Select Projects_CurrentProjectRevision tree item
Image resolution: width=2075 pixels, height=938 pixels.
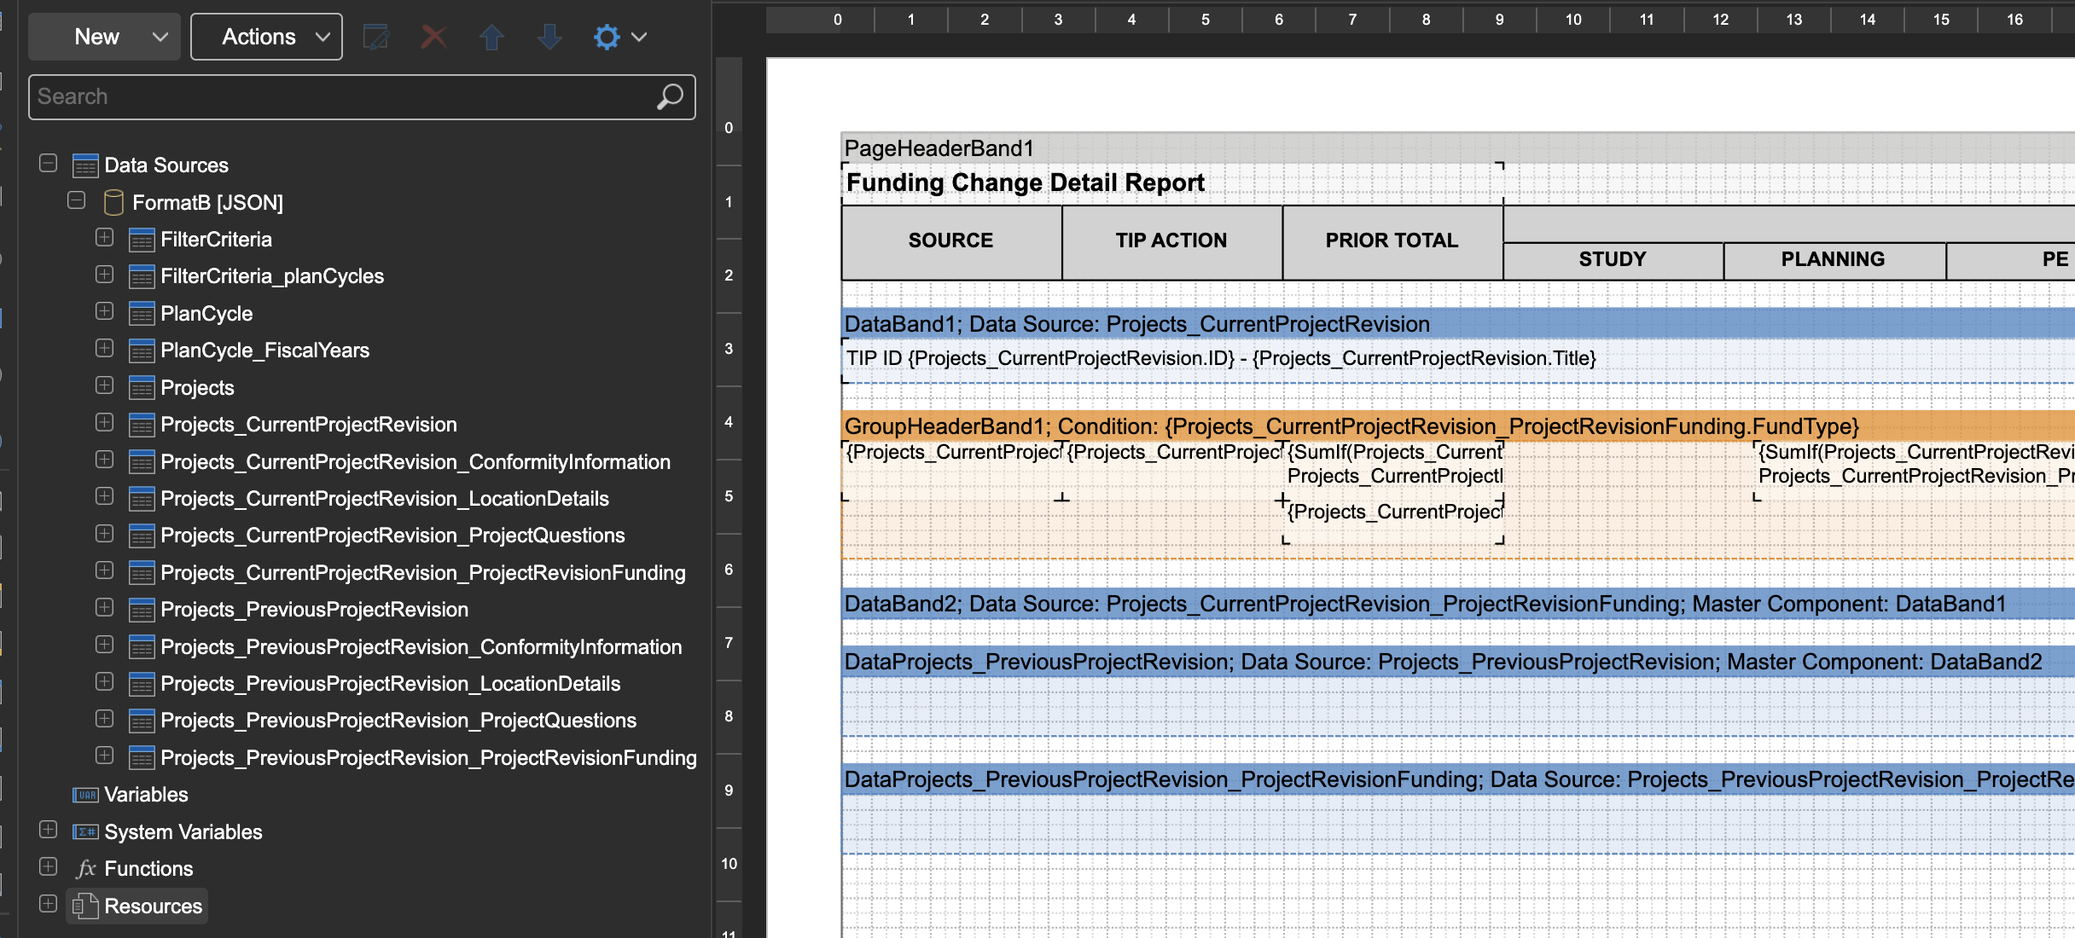point(309,425)
